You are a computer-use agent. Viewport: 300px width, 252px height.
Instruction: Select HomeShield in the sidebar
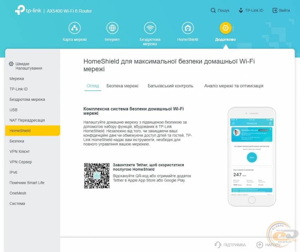33,131
